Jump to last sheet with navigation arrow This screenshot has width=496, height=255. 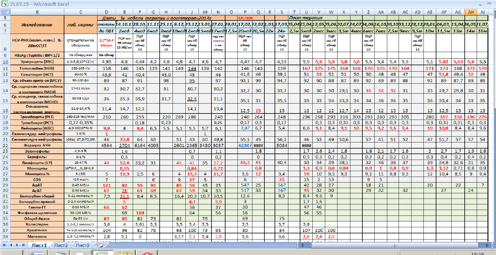click(x=23, y=245)
